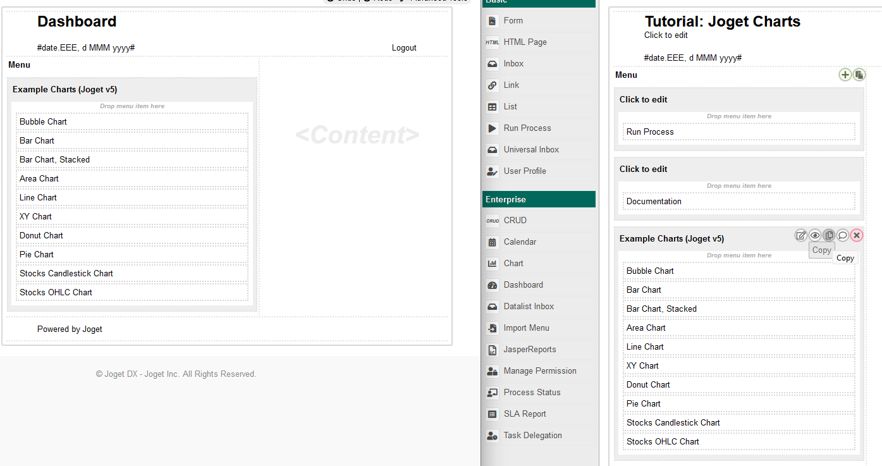
Task: Click the paste icon beside Menu header
Action: click(859, 75)
